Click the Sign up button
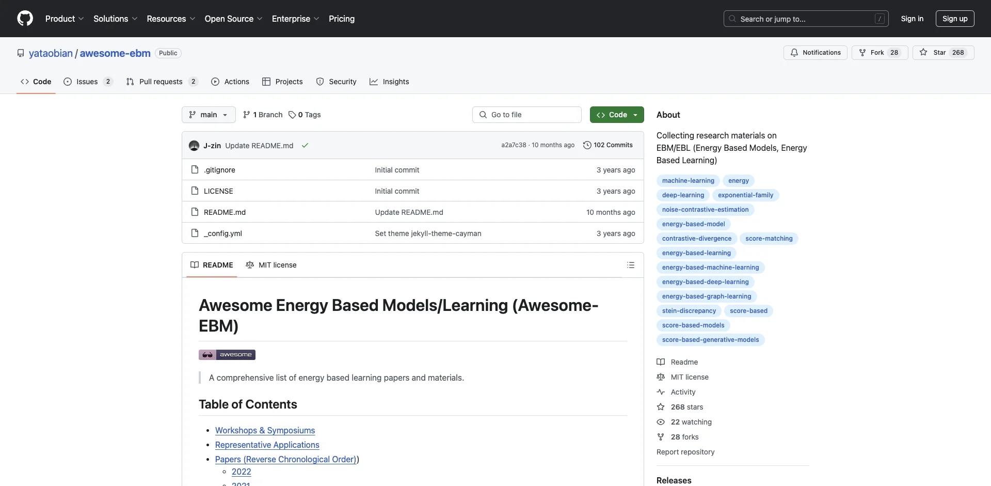 click(x=955, y=19)
